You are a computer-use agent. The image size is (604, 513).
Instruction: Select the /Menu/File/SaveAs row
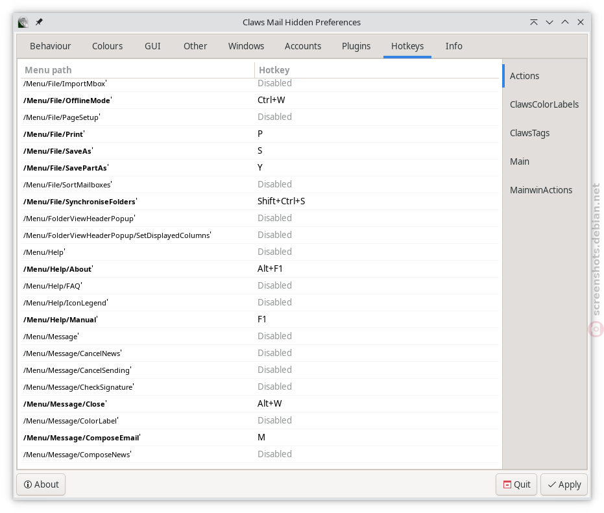coord(260,151)
